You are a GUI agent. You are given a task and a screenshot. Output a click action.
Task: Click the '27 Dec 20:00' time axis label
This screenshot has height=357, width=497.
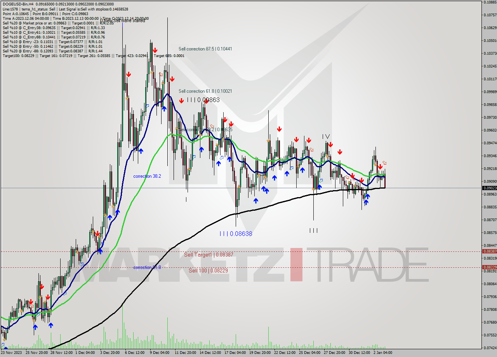click(334, 353)
